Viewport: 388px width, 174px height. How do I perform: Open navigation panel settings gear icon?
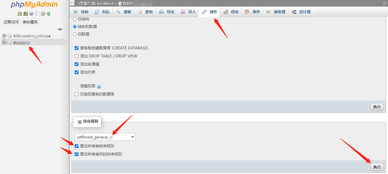(x=43, y=14)
